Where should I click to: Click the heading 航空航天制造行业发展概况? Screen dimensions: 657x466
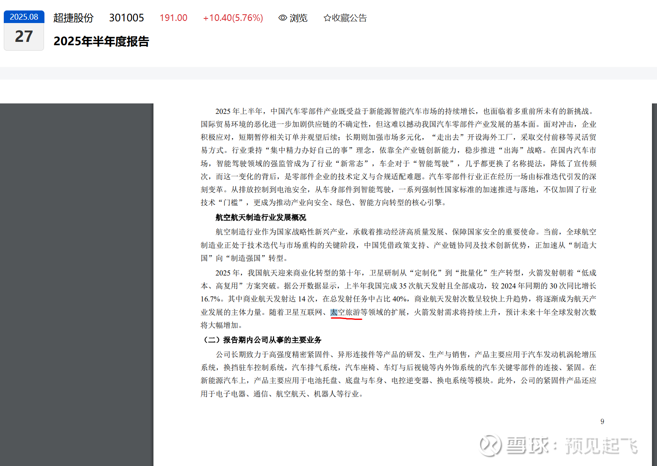tap(261, 217)
